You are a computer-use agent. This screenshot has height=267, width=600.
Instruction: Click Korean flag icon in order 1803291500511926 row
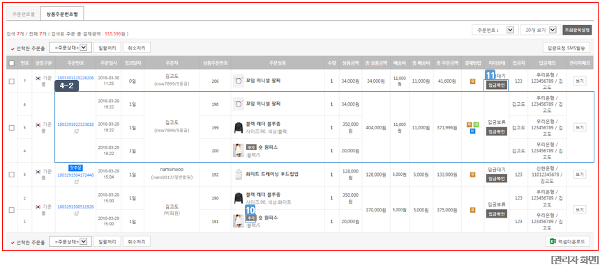[38, 207]
